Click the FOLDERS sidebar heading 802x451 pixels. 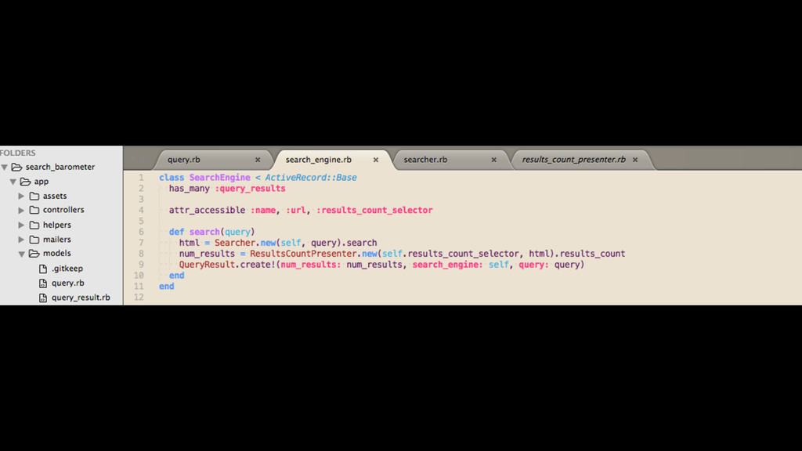point(18,153)
